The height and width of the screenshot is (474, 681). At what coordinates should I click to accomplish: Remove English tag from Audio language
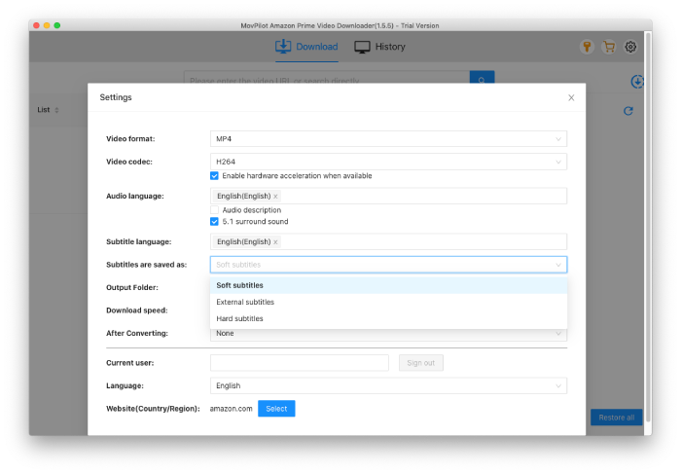275,197
